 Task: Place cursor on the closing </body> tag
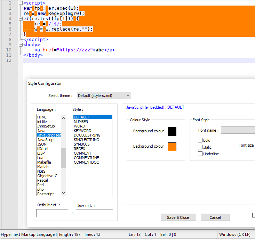[33, 55]
